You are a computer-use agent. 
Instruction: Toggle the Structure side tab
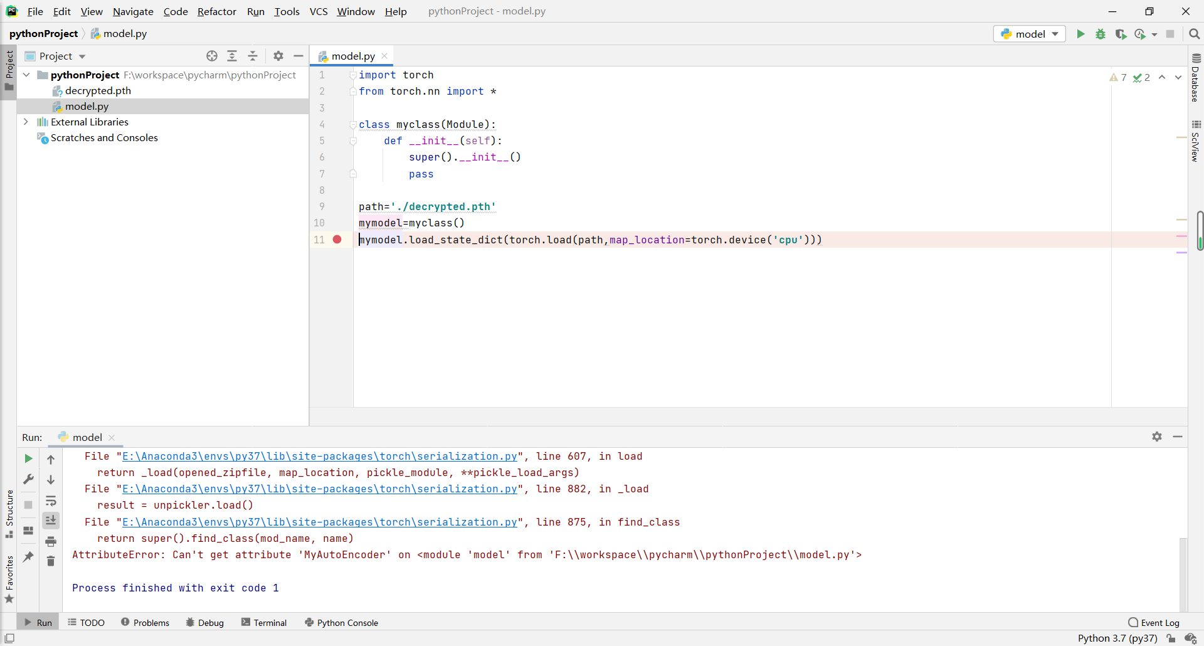[9, 514]
